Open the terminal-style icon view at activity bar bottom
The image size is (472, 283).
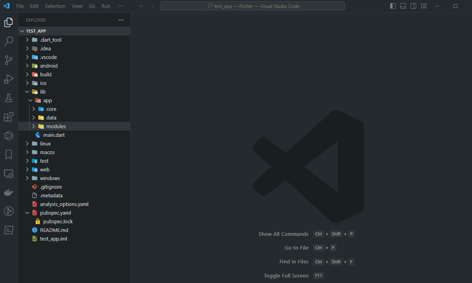click(x=9, y=230)
